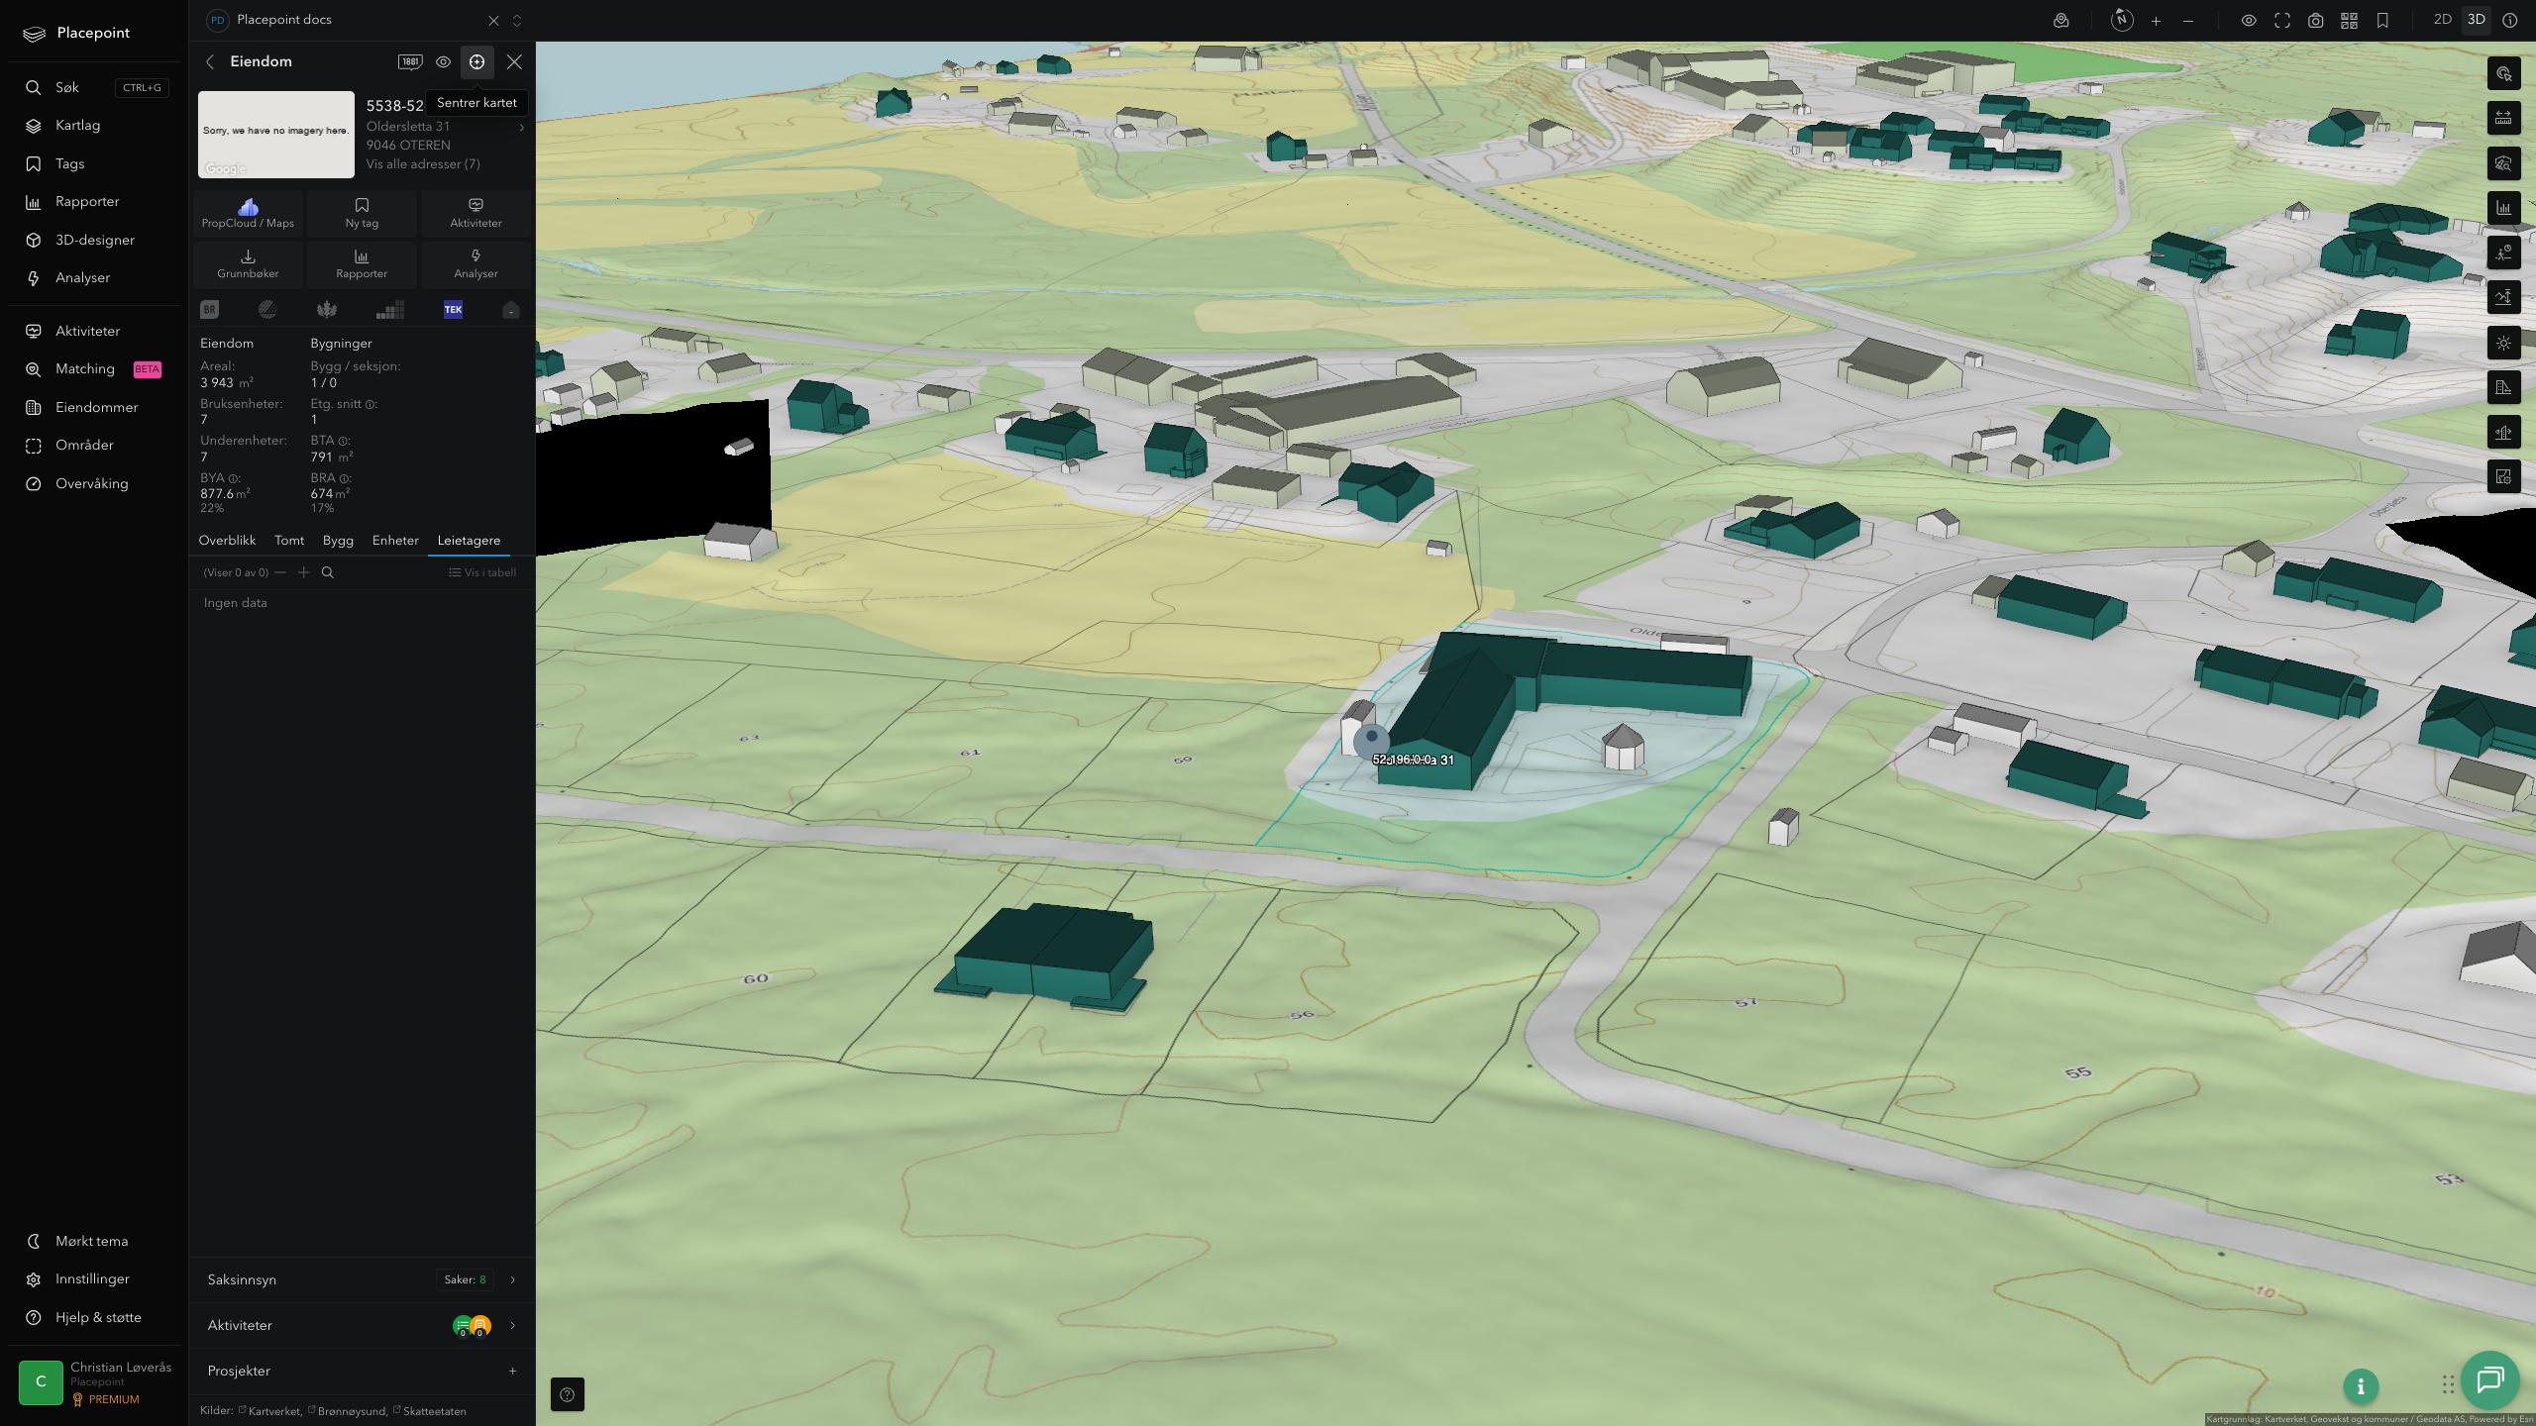The width and height of the screenshot is (2536, 1426).
Task: Open the map info icon next to 3D
Action: click(x=2510, y=20)
